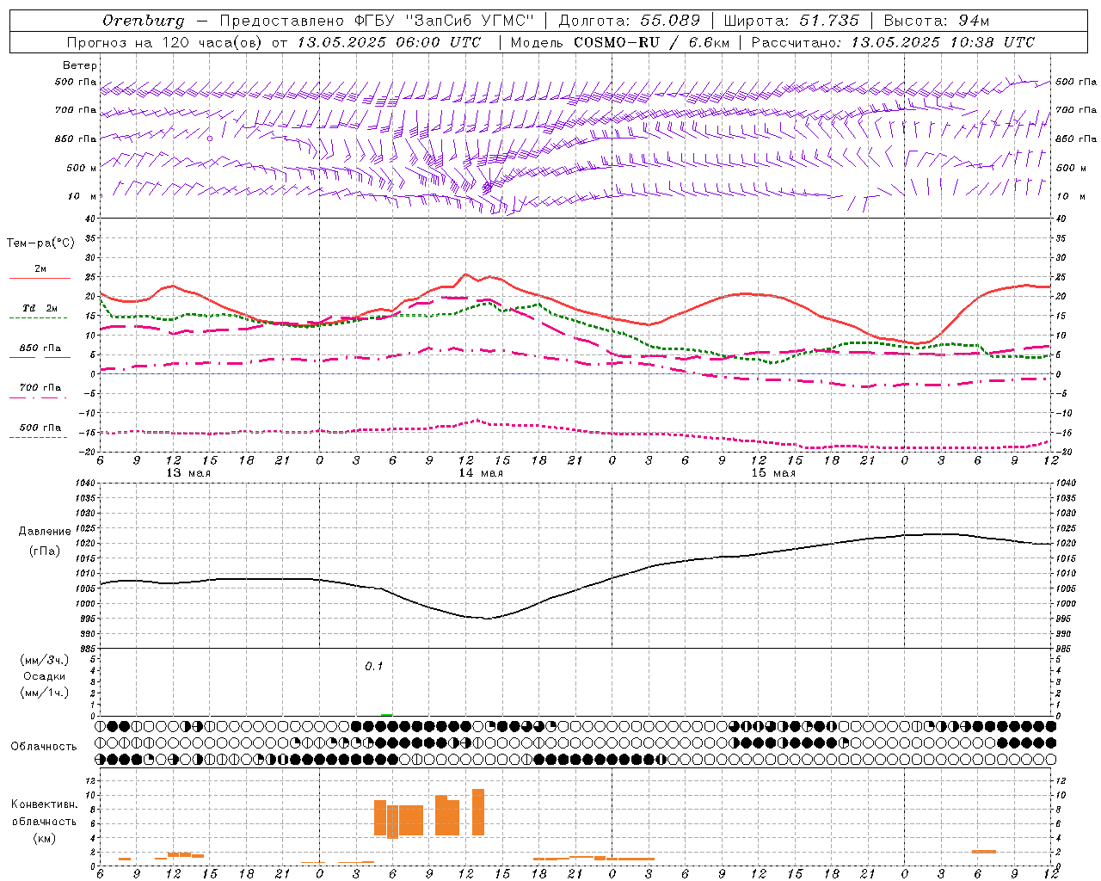Click the Конвективн. panel label
1101x881 pixels.
pyautogui.click(x=44, y=804)
